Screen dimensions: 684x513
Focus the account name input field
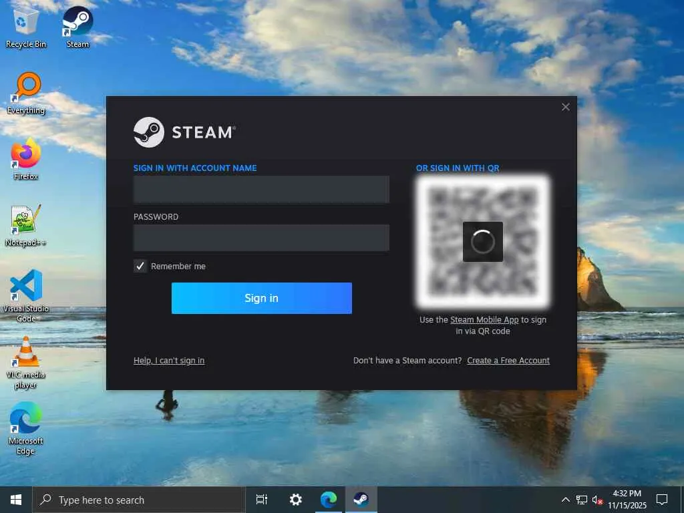click(261, 189)
